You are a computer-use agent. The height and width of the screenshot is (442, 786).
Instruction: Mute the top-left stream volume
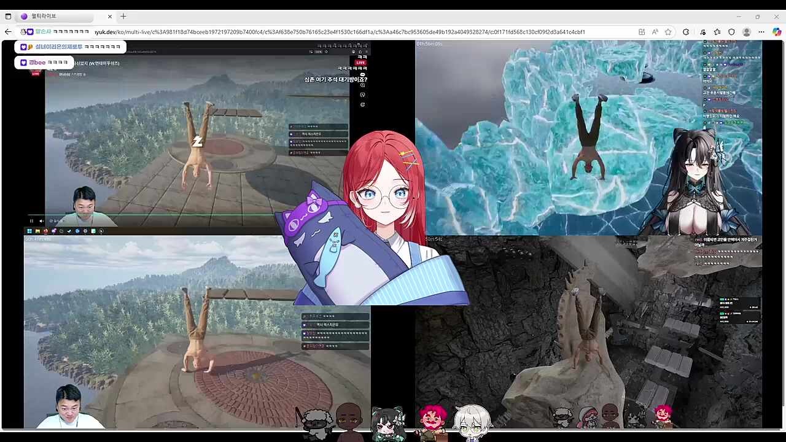tap(41, 221)
